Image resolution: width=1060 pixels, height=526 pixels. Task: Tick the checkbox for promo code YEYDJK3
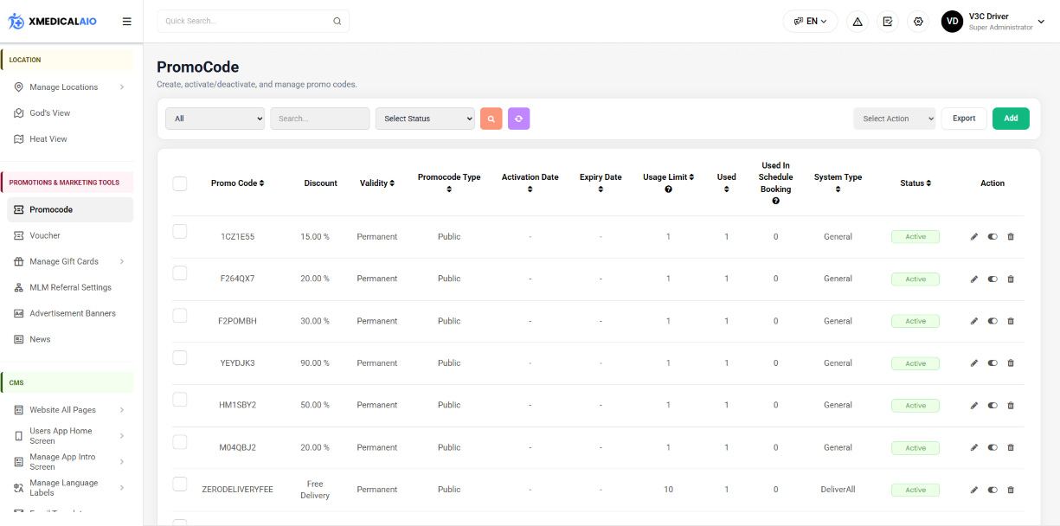(180, 357)
